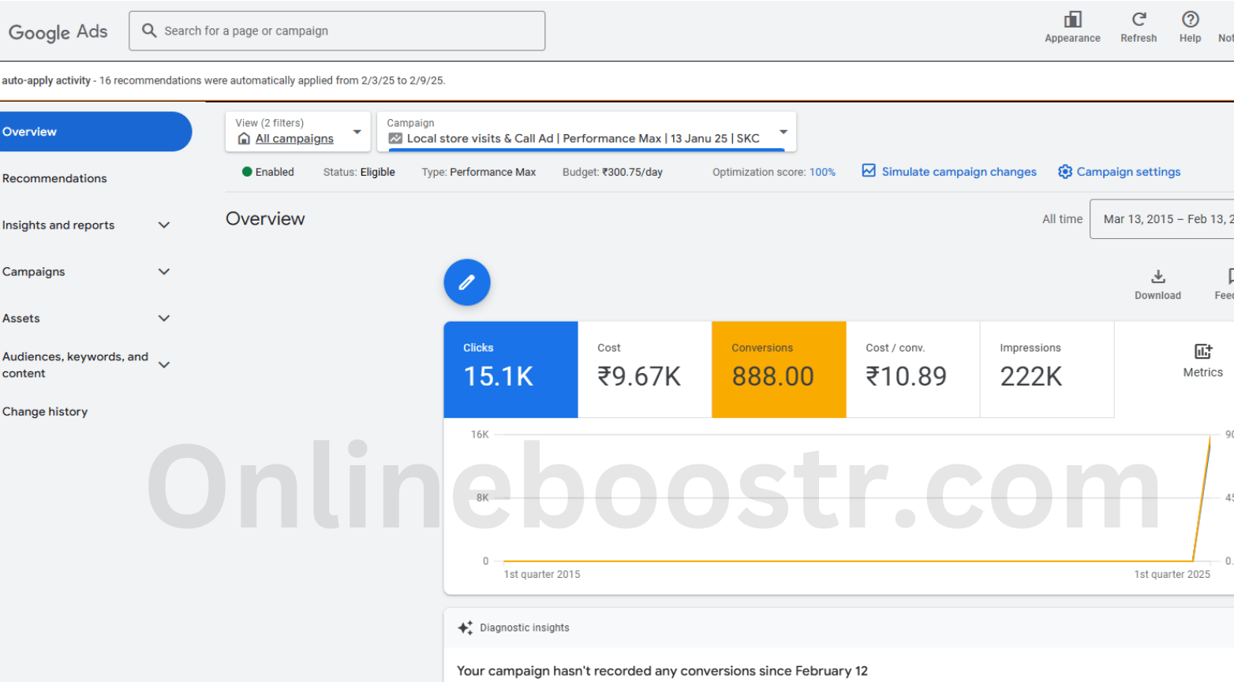The image size is (1234, 682).
Task: Open the Metrics chart icon
Action: coord(1202,352)
